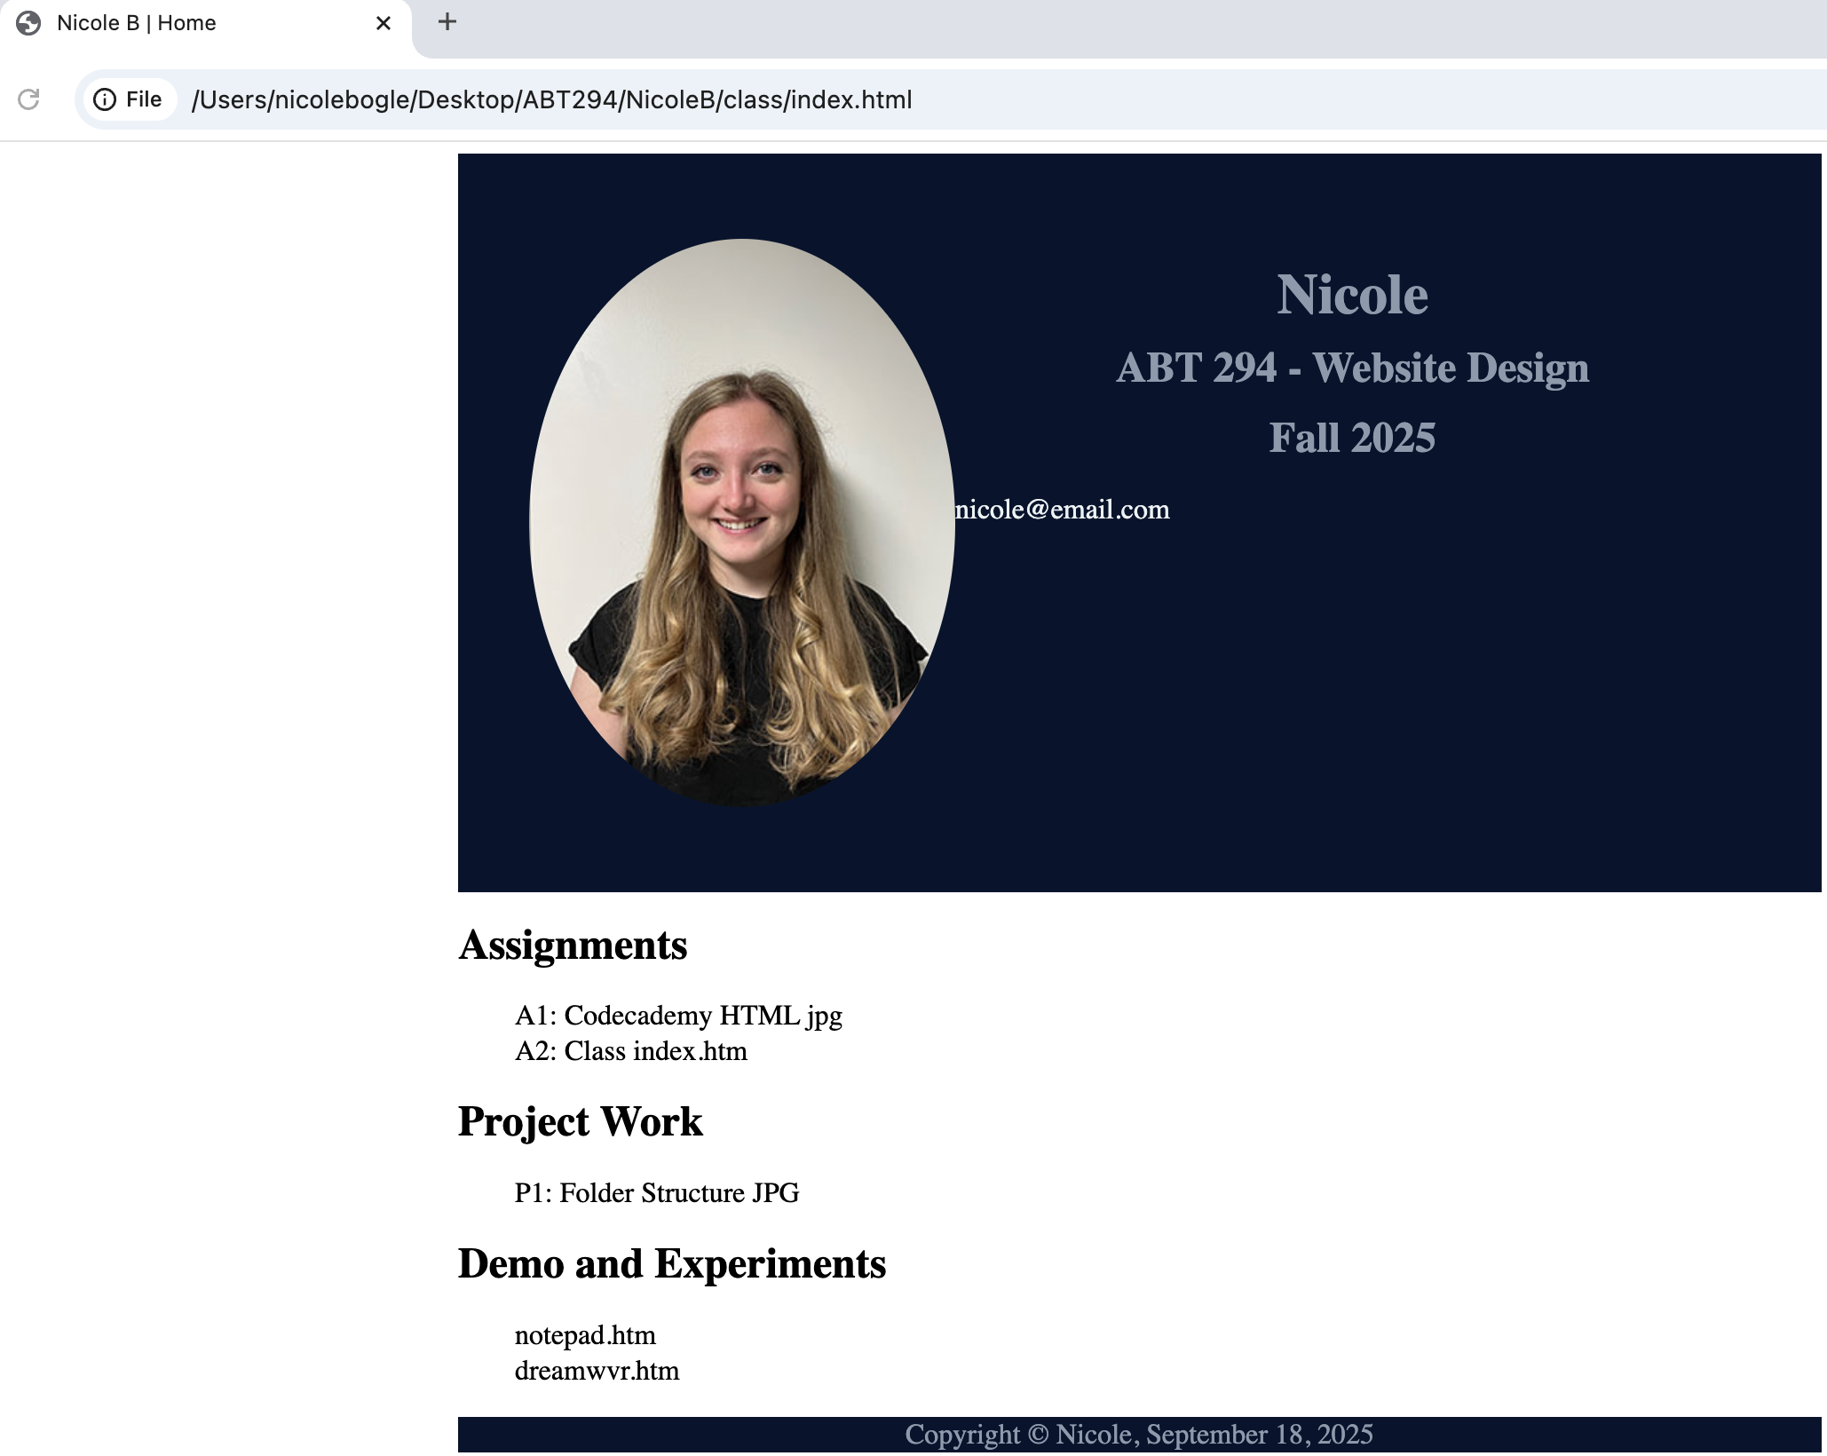Screen dimensions: 1827x1456
Task: Click the Nicole heading in banner
Action: point(1351,295)
